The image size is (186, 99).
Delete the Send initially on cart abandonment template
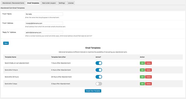coord(148,63)
